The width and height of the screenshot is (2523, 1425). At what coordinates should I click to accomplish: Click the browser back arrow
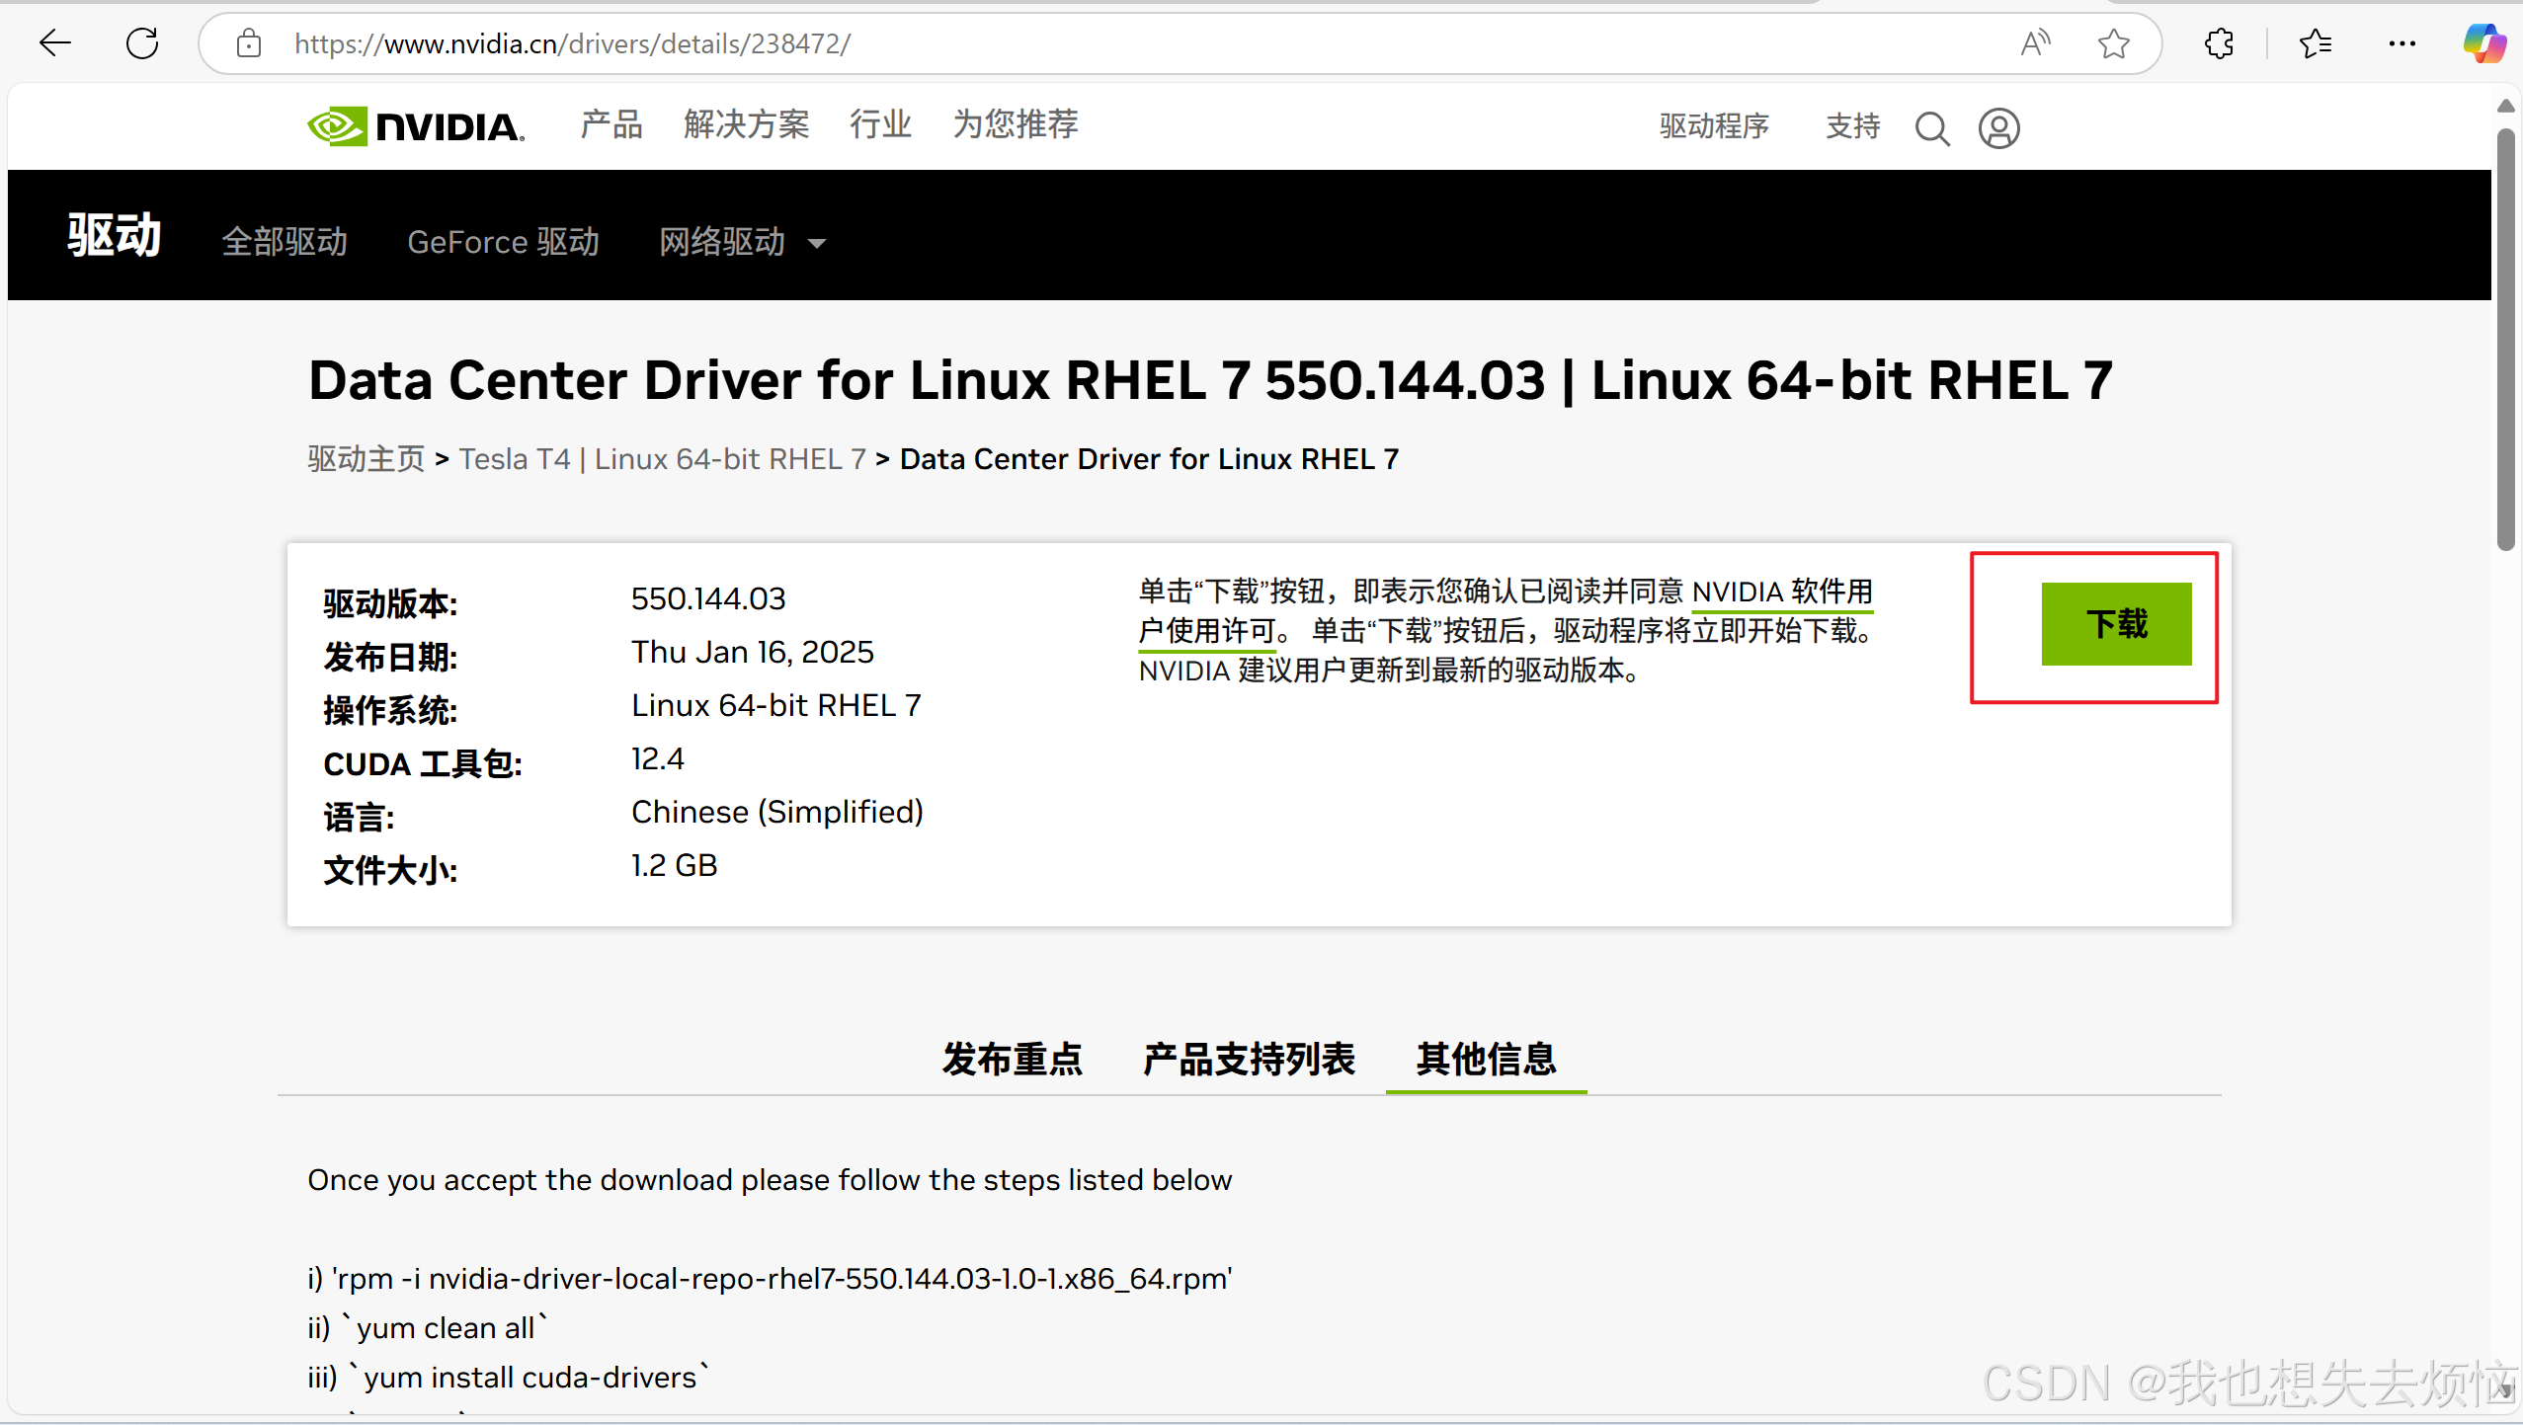click(55, 43)
